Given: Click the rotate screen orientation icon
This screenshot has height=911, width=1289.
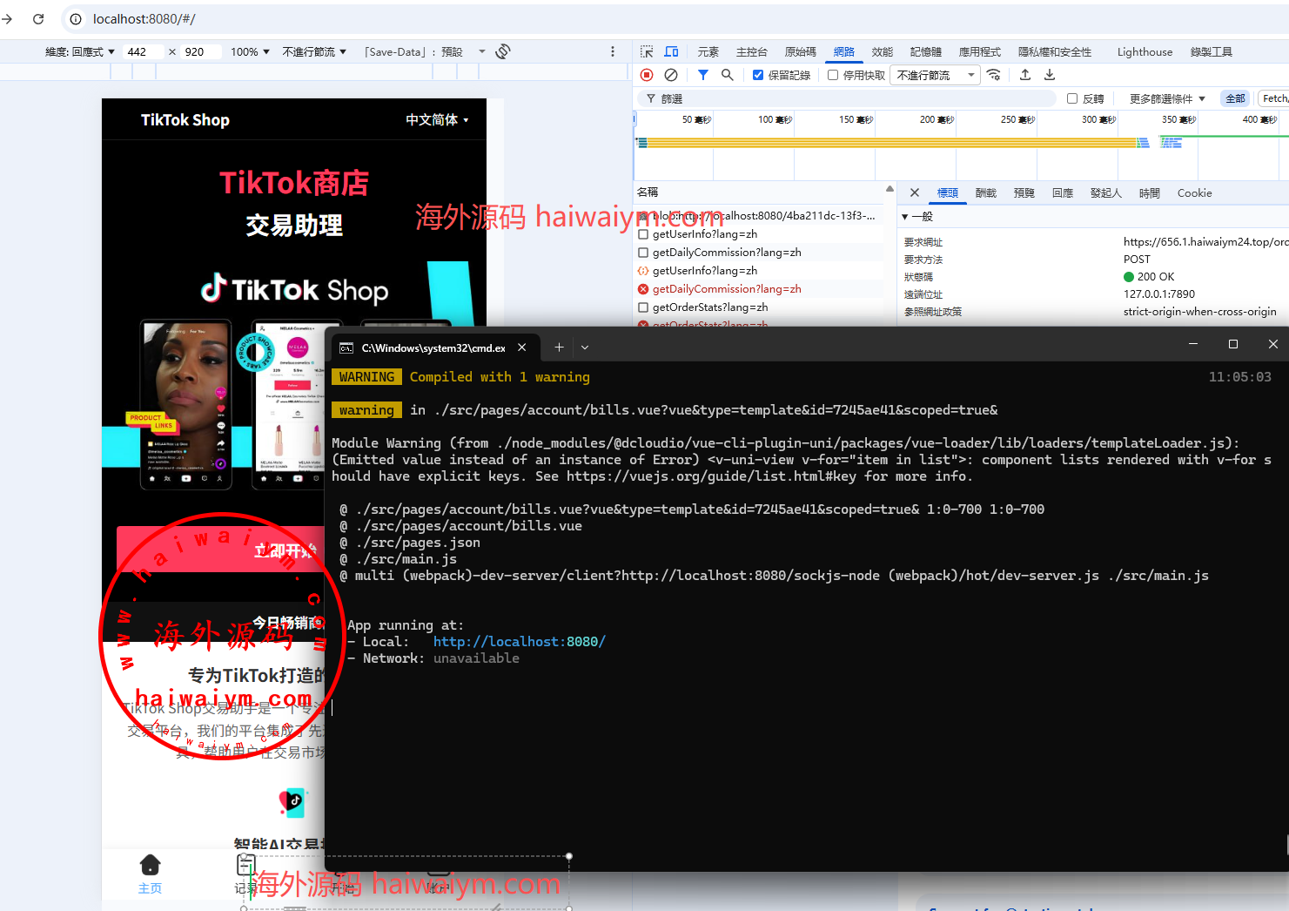Looking at the screenshot, I should [503, 52].
